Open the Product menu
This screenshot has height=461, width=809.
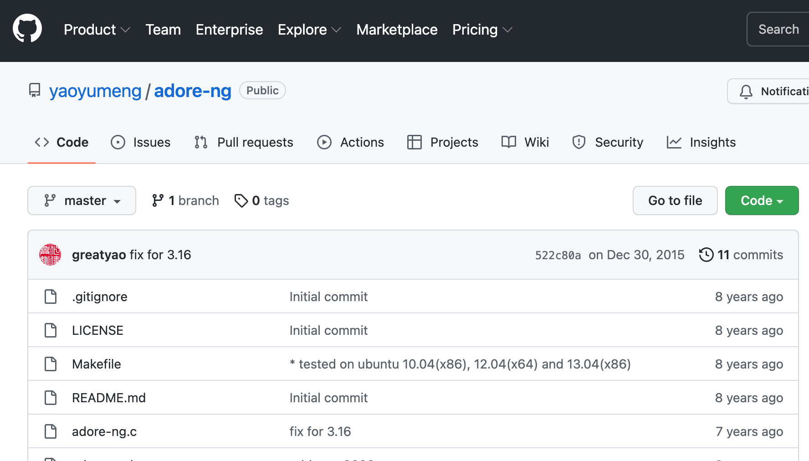click(x=97, y=29)
